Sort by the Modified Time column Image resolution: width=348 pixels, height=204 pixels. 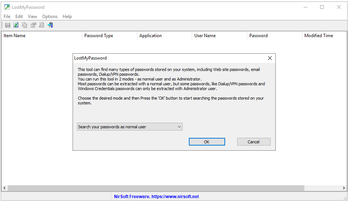click(324, 36)
